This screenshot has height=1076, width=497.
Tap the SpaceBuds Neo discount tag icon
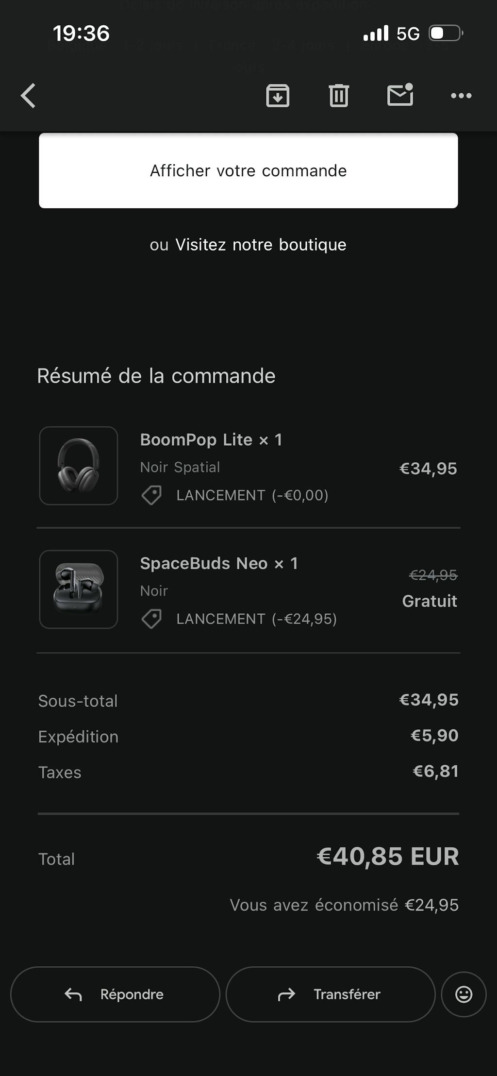coord(151,619)
